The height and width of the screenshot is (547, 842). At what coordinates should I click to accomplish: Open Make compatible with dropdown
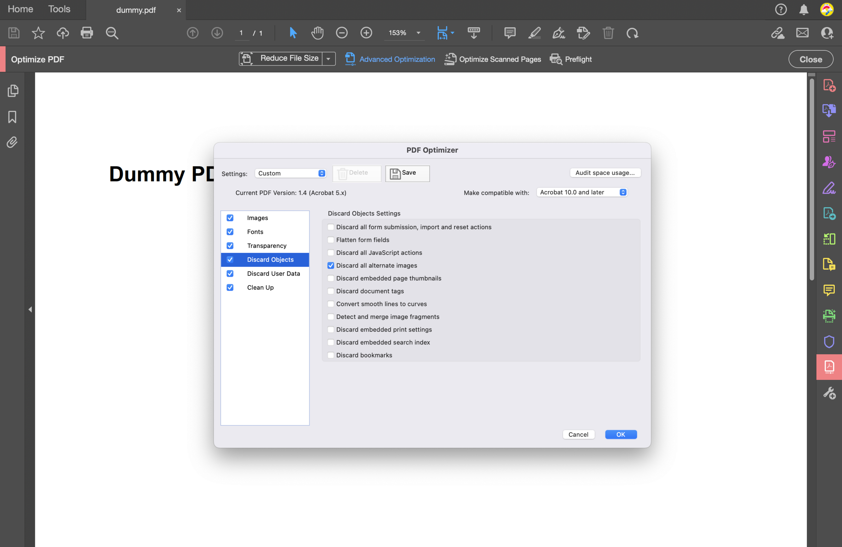pos(582,192)
